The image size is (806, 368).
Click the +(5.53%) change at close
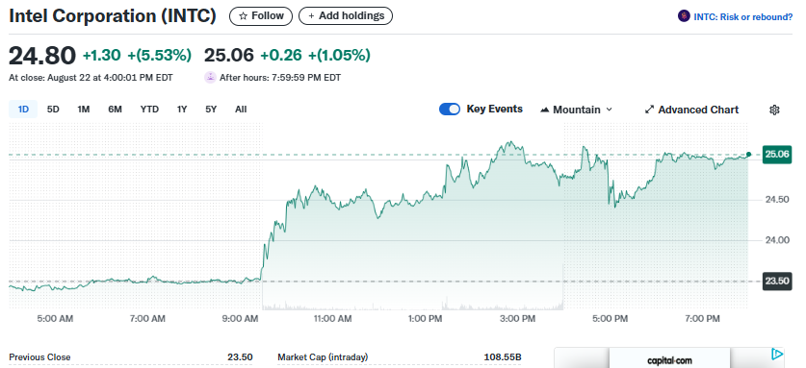click(x=159, y=55)
